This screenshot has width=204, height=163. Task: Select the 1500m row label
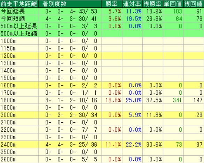click(8, 78)
